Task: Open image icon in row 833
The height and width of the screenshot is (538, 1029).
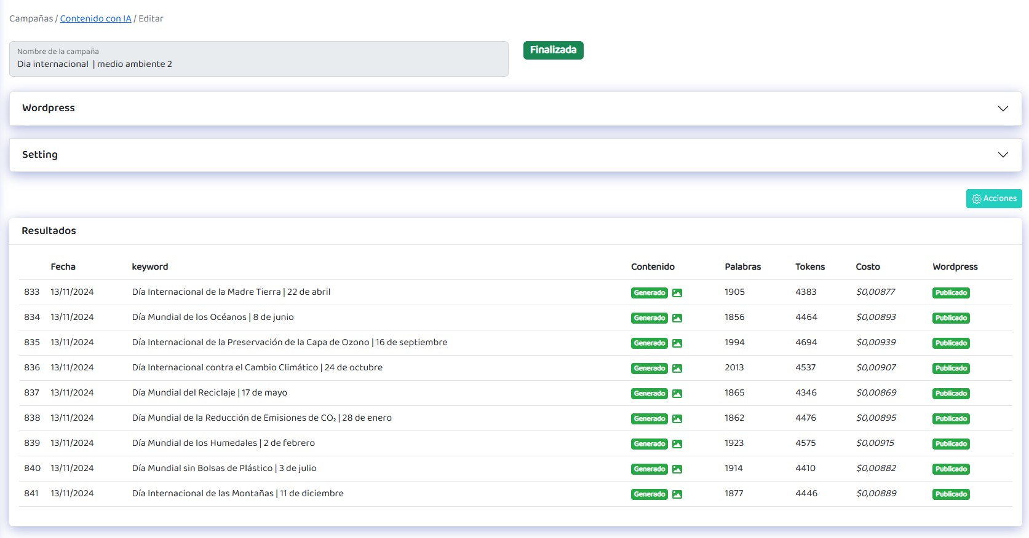Action: 677,293
